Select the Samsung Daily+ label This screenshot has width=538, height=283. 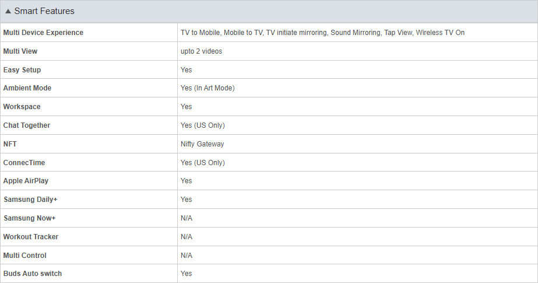tap(30, 200)
